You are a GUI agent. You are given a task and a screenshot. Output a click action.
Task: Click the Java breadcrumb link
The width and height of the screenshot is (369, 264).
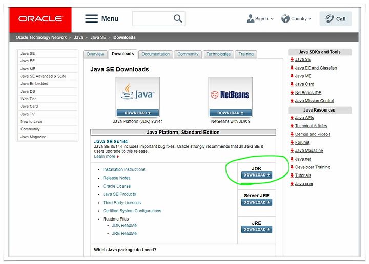coord(78,37)
